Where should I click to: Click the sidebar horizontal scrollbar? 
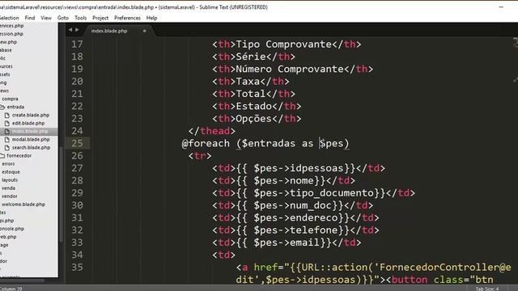pyautogui.click(x=23, y=280)
